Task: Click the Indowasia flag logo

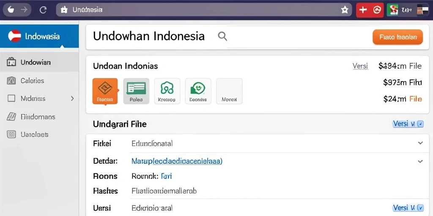Action: 14,36
